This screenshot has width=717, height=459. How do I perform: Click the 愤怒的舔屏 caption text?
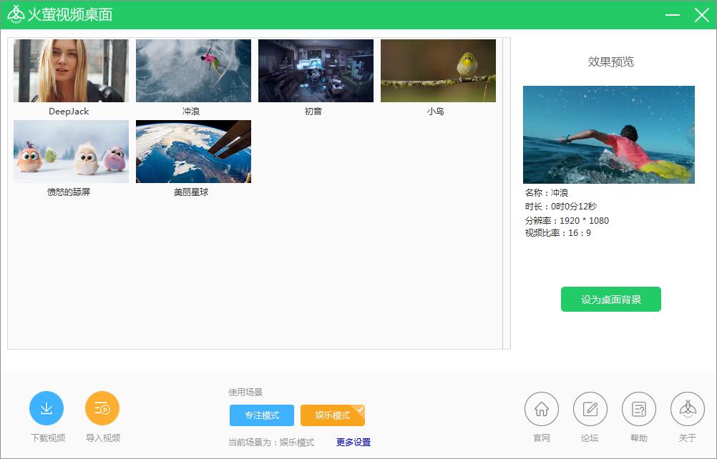coord(69,192)
